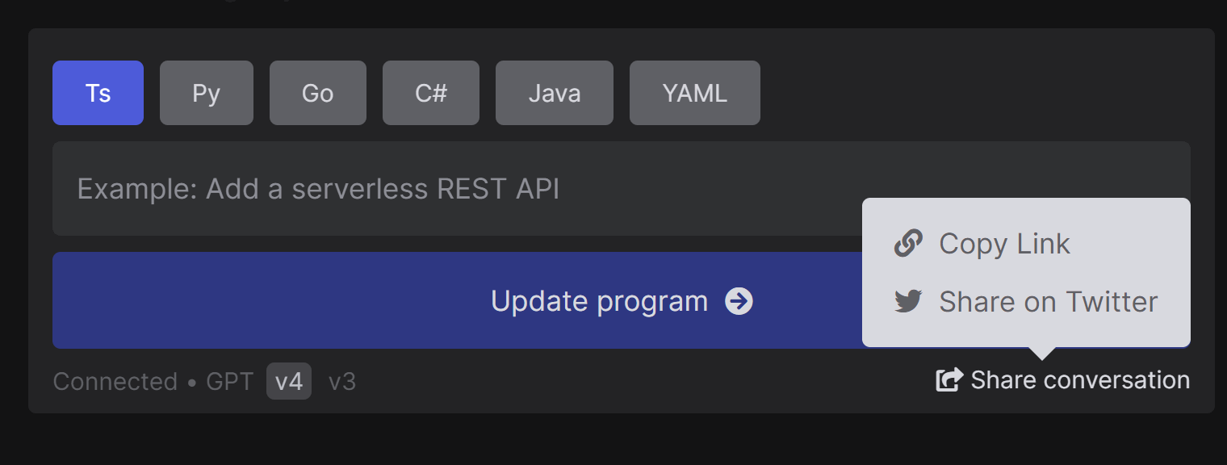Choose the YAML language tab
Viewport: 1227px width, 465px height.
(x=695, y=93)
